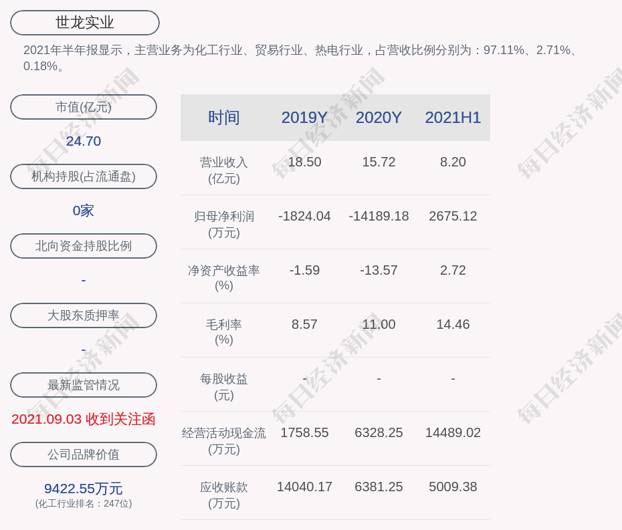The width and height of the screenshot is (622, 530).
Task: Select the 最新监管情况 label
Action: (x=84, y=385)
